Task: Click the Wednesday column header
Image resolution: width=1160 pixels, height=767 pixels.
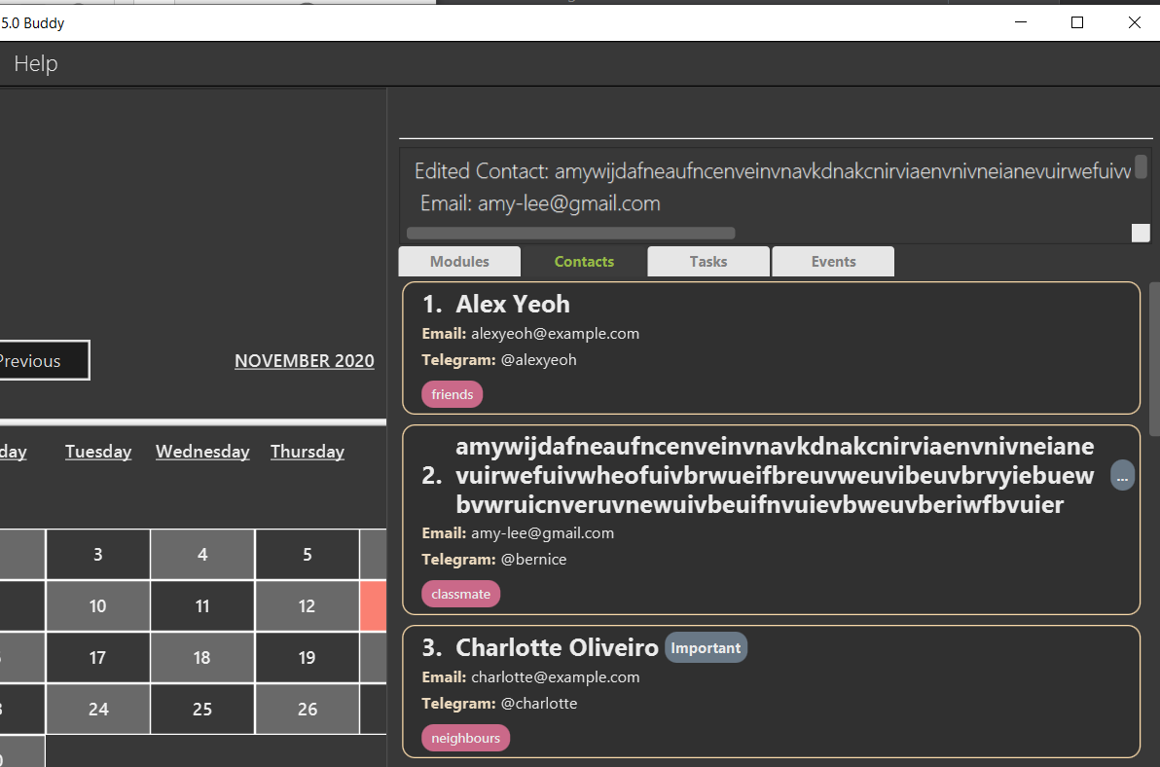Action: tap(202, 452)
